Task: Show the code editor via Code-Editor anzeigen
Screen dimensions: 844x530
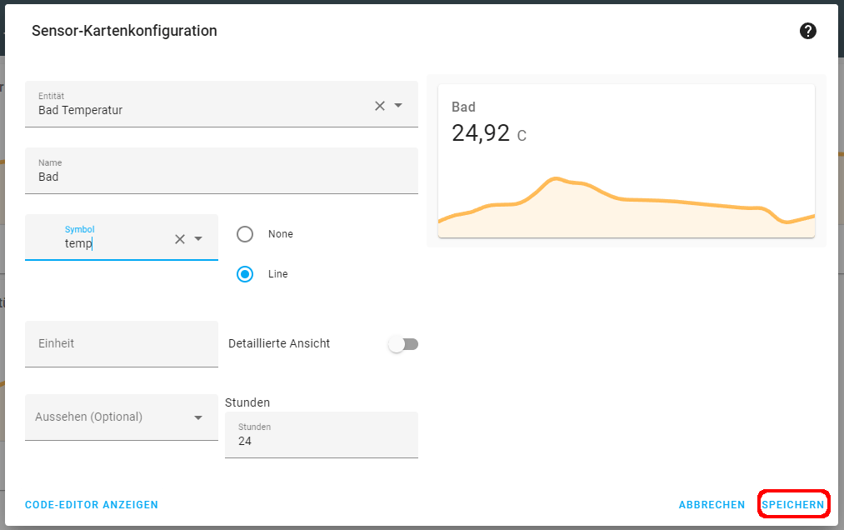Action: click(x=92, y=505)
